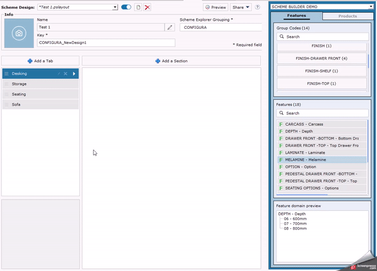
Task: Click the pencil edit name icon
Action: click(170, 28)
